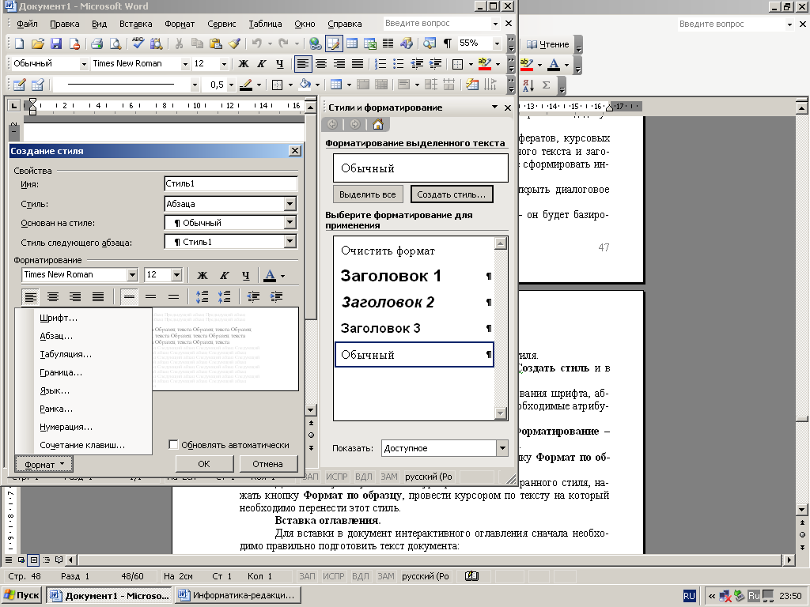Toggle Bold in main formatting toolbar
Screen dimensions: 810x607
pyautogui.click(x=244, y=64)
